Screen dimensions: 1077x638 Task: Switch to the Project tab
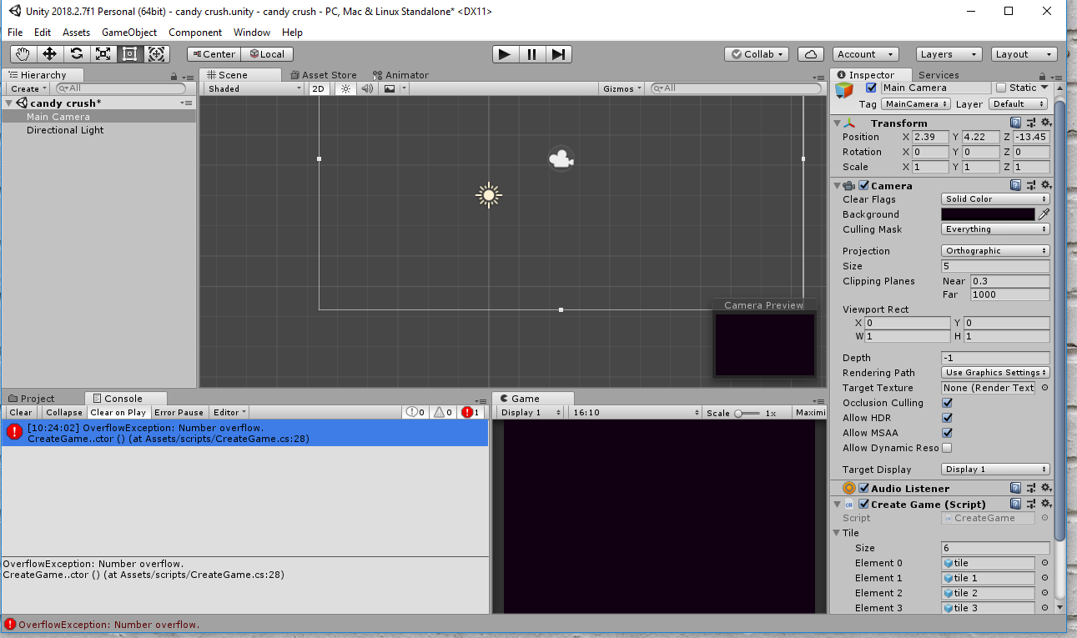click(x=32, y=399)
